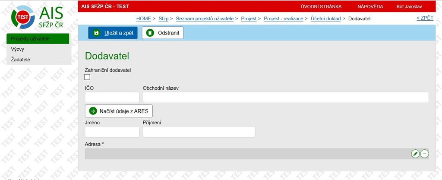Screen dimensions: 442x180
Task: Click the < ZPĚT link
Action: [x=425, y=18]
